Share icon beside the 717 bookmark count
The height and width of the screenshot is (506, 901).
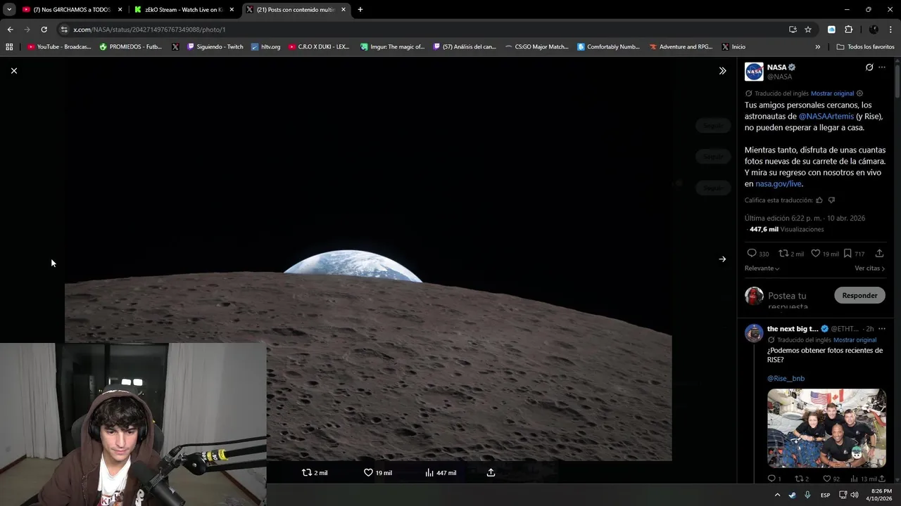879,254
